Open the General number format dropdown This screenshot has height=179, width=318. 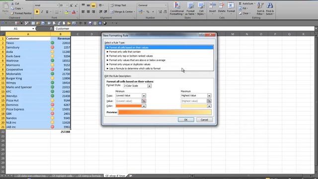[165, 5]
